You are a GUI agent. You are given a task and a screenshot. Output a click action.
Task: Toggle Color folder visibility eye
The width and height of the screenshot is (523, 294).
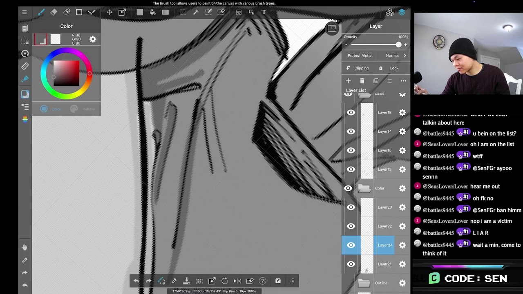point(348,188)
